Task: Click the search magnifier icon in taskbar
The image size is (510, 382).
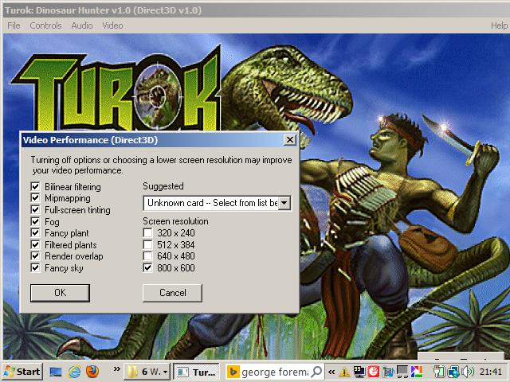Action: pyautogui.click(x=316, y=372)
